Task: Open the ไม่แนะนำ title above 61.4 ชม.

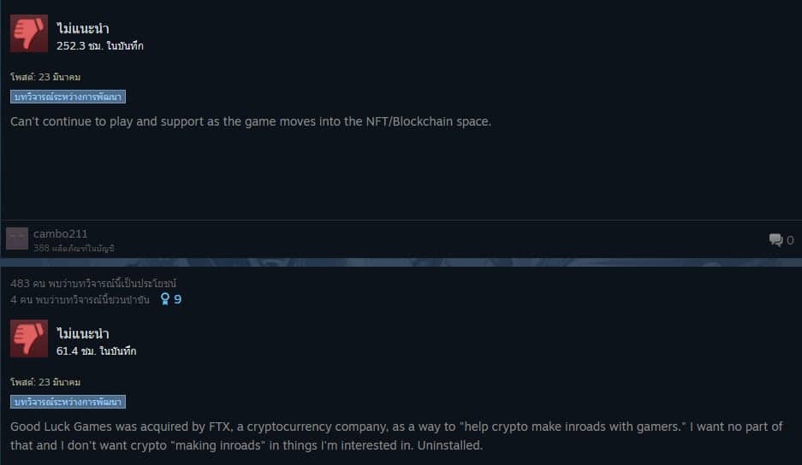Action: pyautogui.click(x=83, y=334)
